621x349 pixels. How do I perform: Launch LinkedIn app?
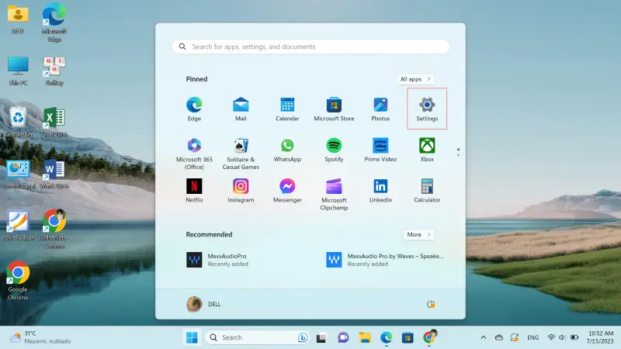coord(380,191)
